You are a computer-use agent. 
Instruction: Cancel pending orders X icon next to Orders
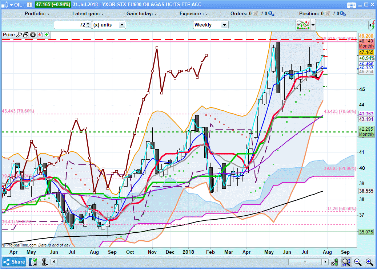(x=255, y=14)
